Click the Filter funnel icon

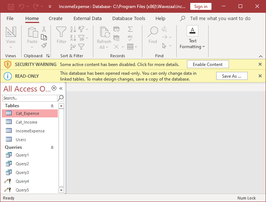pos(61,32)
